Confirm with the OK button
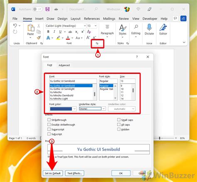Image resolution: width=197 pixels, height=182 pixels. tap(121, 173)
